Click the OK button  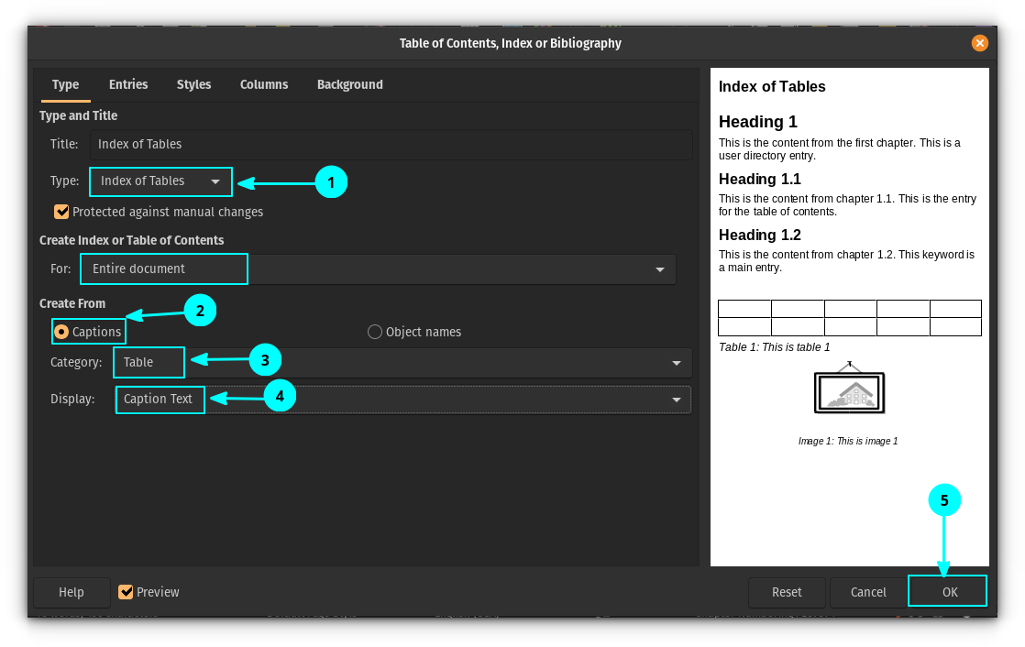947,591
